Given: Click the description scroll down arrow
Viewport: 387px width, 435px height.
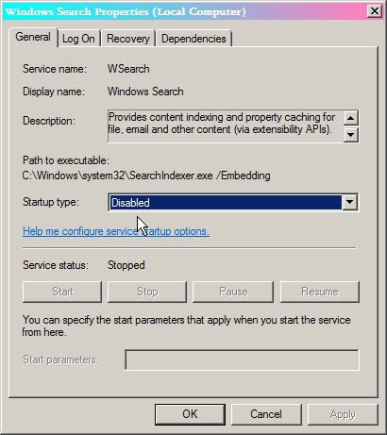Looking at the screenshot, I should tap(350, 135).
